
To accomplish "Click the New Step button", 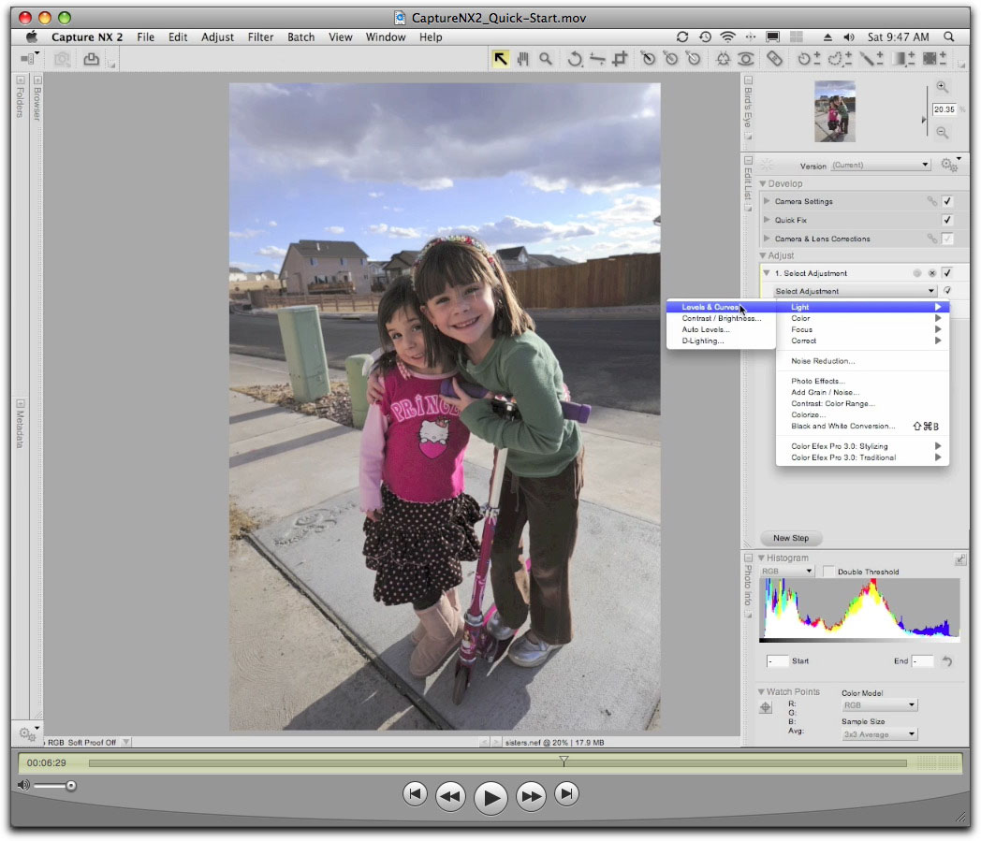I will pos(791,538).
